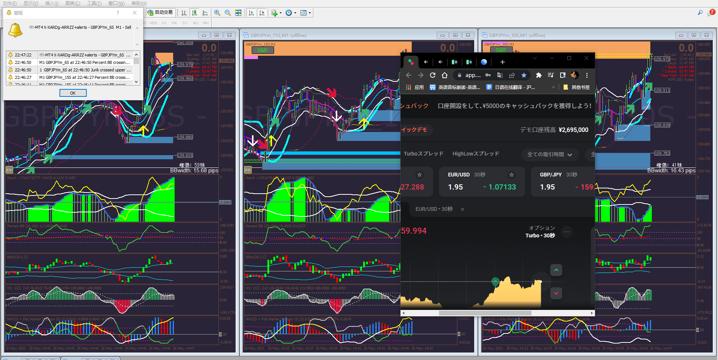Open the 插入(I) menu
This screenshot has width=718, height=360.
[x=52, y=3]
